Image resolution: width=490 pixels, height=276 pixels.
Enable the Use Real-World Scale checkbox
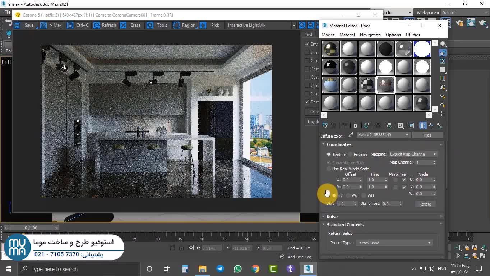tap(329, 169)
